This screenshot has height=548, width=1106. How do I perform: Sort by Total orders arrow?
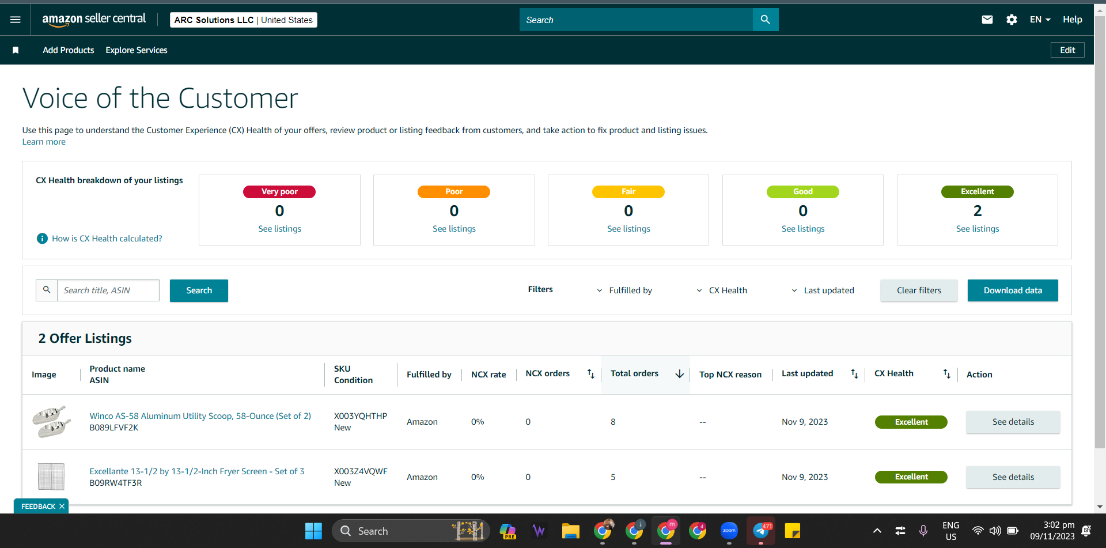pos(680,374)
